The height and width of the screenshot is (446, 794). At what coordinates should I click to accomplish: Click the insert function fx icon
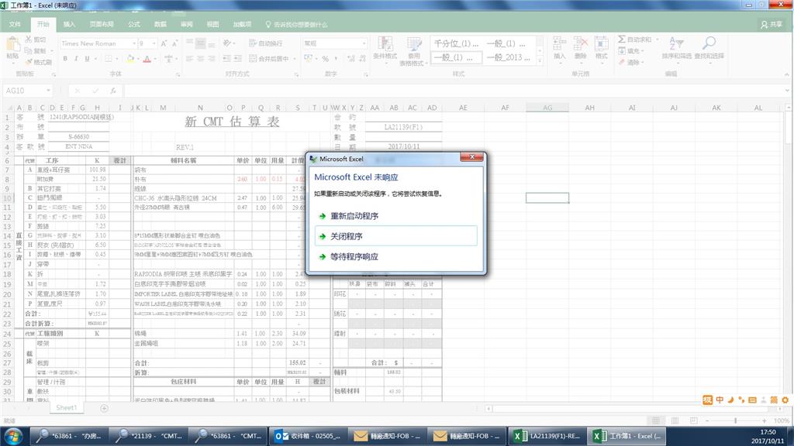[x=113, y=91]
